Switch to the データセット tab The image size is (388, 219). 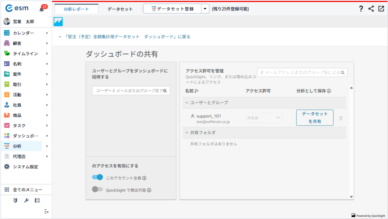(x=120, y=9)
